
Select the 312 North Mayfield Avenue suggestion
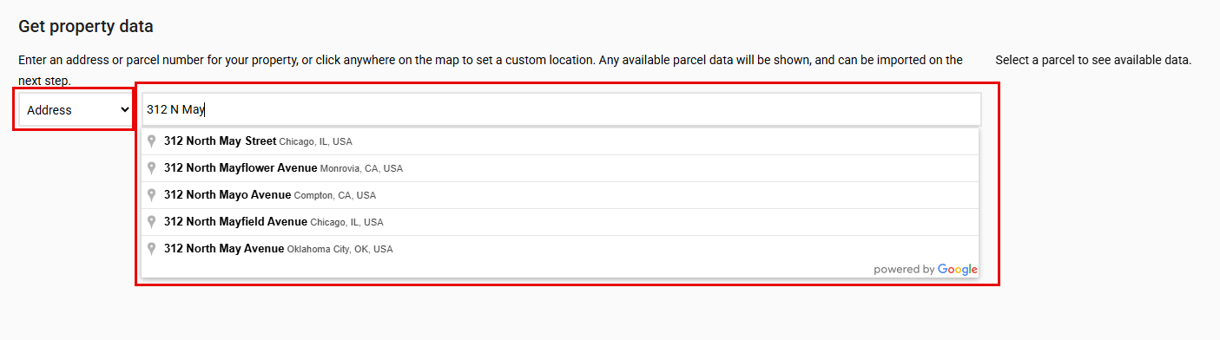coord(560,222)
